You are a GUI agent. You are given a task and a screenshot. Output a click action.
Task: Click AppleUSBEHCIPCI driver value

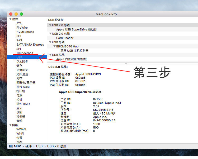[88, 74]
